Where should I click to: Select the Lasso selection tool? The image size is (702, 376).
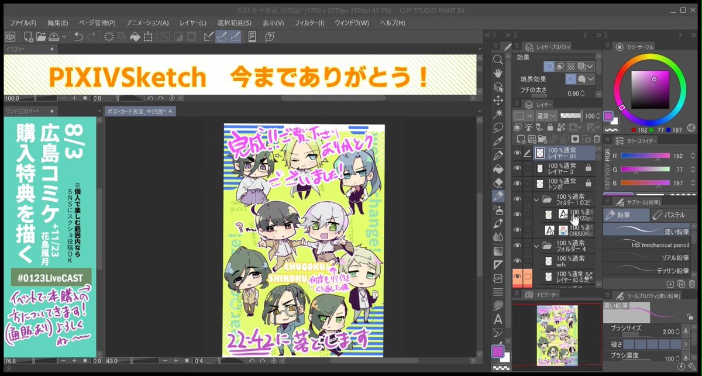pos(498,127)
